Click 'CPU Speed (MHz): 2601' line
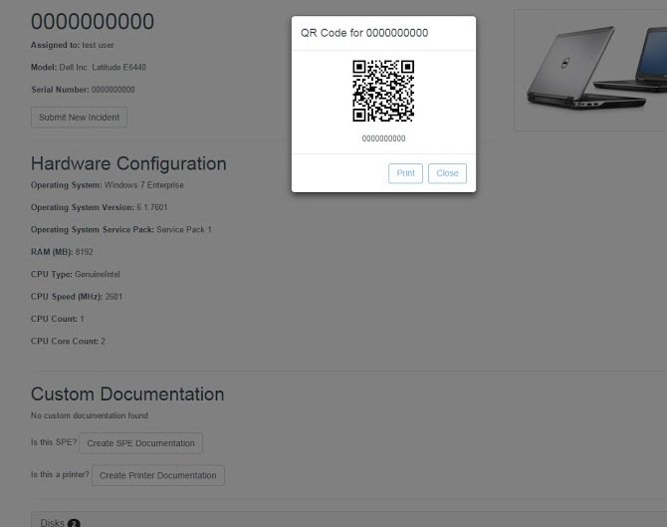This screenshot has width=667, height=527. point(77,297)
